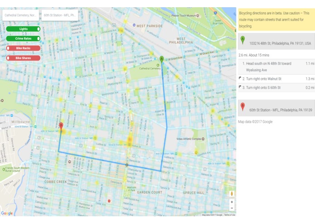Enable the Bike Racks layer switch
Viewport: 315px width, 223px height.
click(23, 48)
